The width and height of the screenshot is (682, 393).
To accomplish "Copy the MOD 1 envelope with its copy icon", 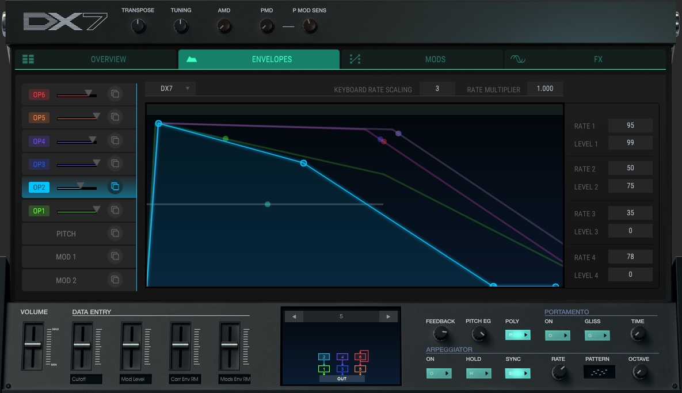I will tap(115, 256).
